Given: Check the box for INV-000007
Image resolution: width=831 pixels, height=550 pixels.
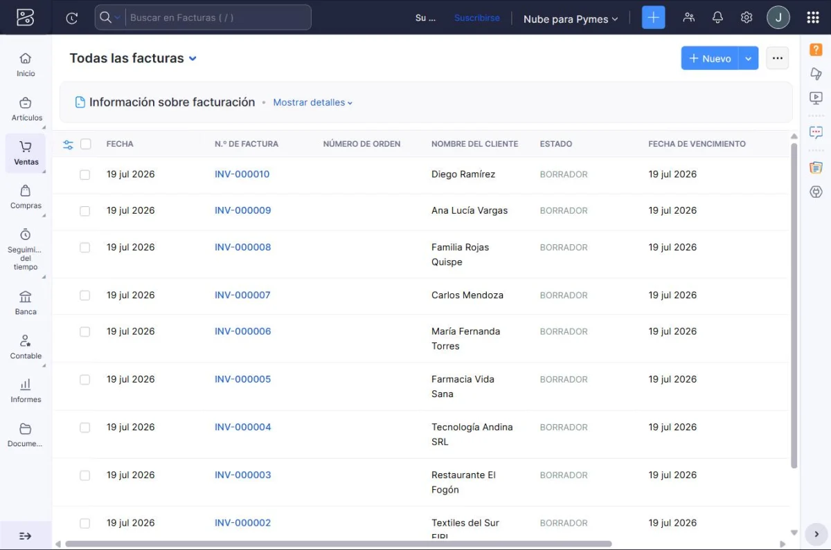Looking at the screenshot, I should 84,295.
